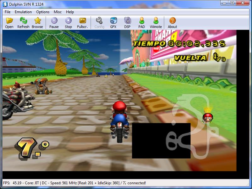
Task: Open the Emulation menu
Action: (x=23, y=12)
